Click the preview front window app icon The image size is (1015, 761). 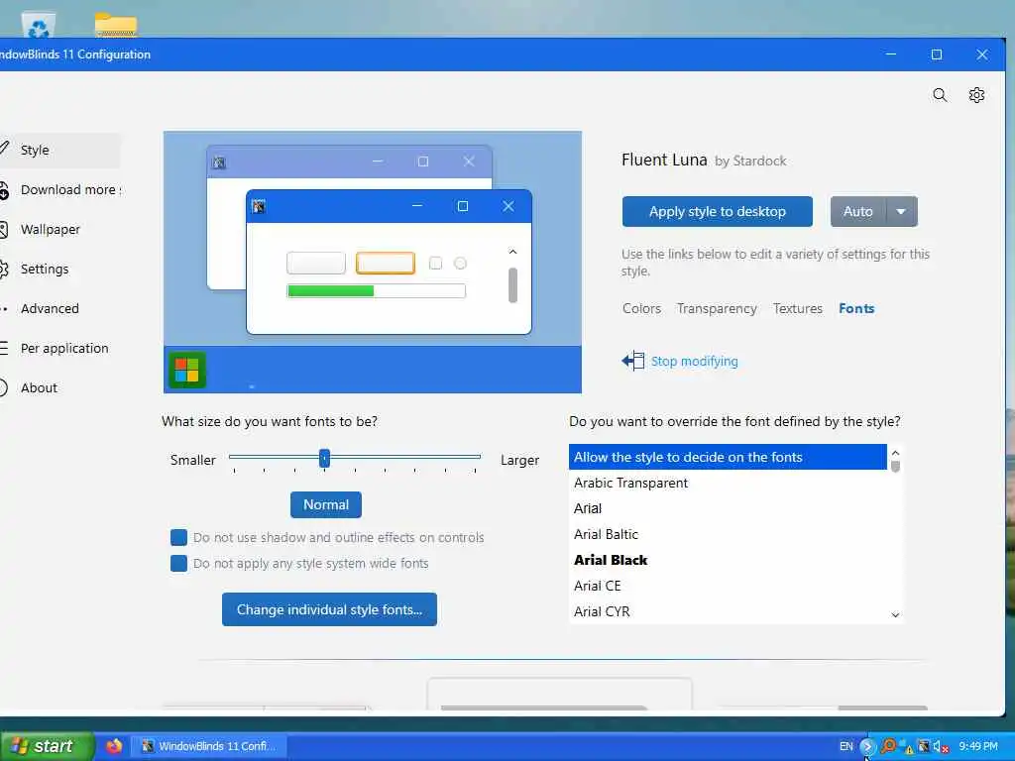[x=259, y=206]
